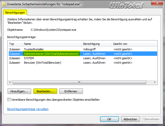
Task: Click the horizontal scrollbar left arrow
Action: point(10,82)
